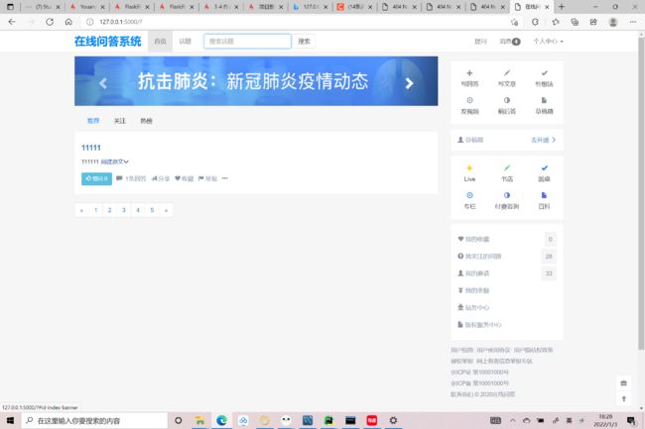Viewport: 645px width, 429px height.
Task: Click 话题 in the navigation bar
Action: coord(186,41)
